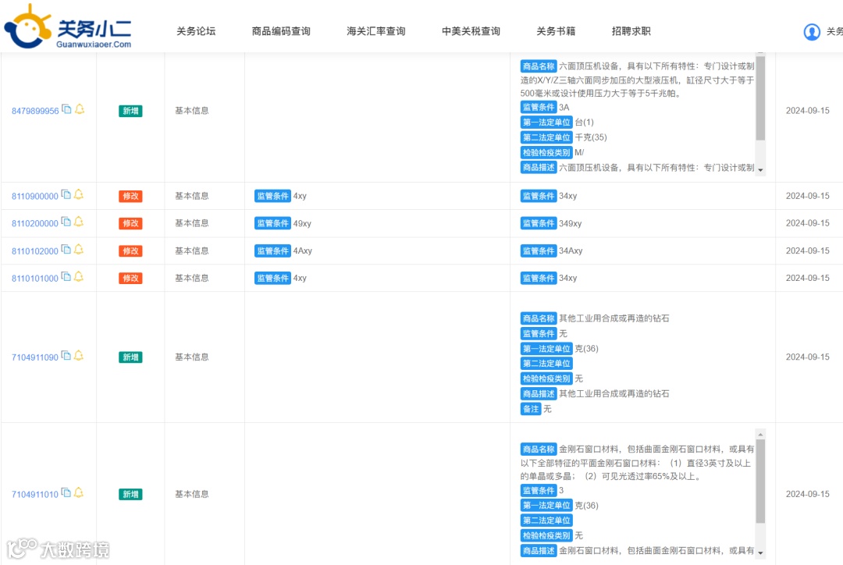Open HS code link 8110102000
The image size is (843, 565).
(35, 251)
